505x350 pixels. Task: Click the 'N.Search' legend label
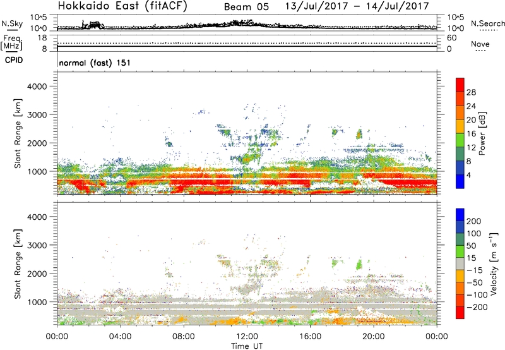click(x=487, y=23)
